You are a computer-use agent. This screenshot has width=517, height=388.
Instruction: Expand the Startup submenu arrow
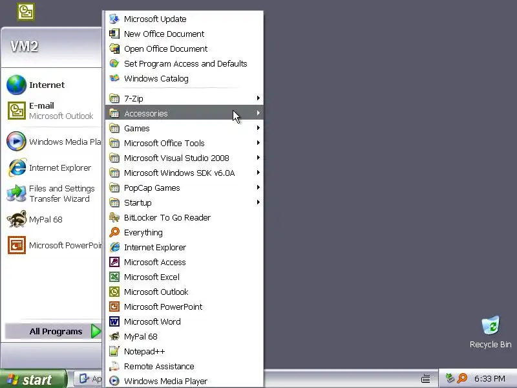(258, 202)
